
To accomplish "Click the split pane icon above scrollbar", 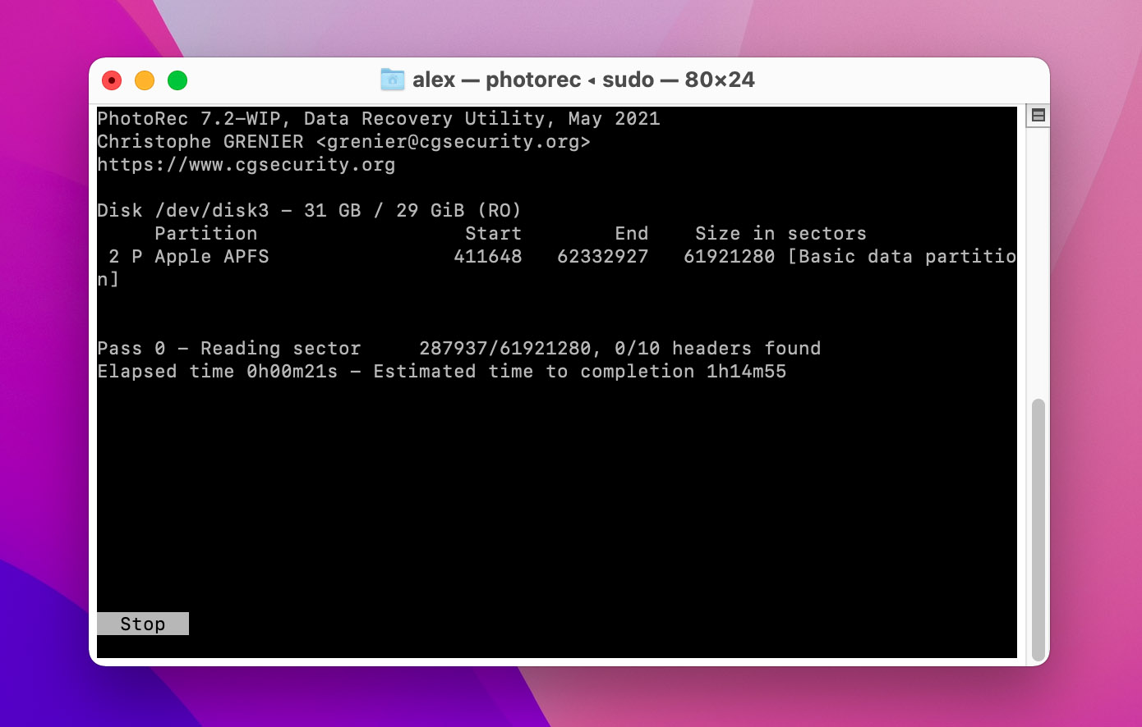I will coord(1038,116).
